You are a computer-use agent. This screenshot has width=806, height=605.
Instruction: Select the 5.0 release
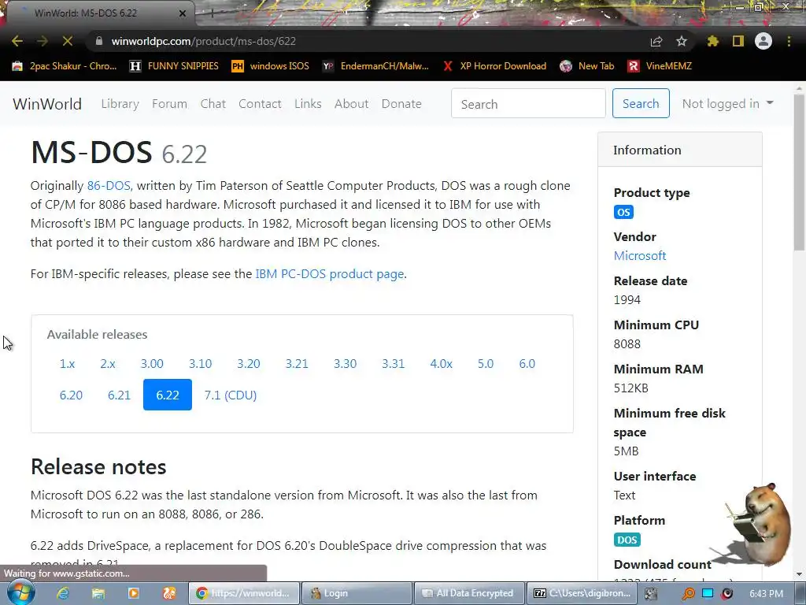point(485,364)
